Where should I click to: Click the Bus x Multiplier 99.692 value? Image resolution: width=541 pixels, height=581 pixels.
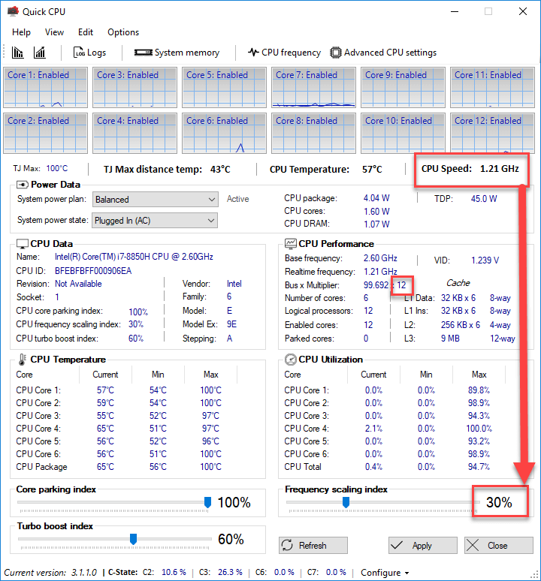(376, 285)
